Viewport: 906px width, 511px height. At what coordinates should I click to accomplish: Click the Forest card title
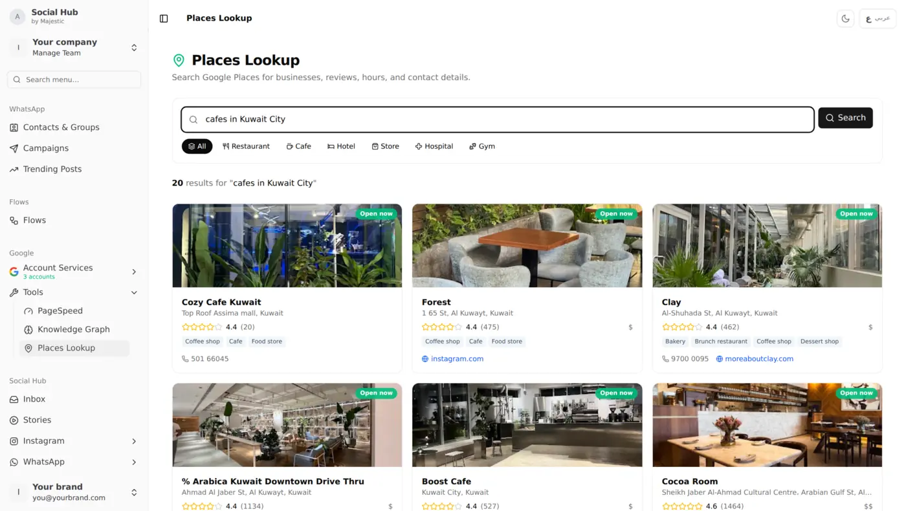point(436,302)
